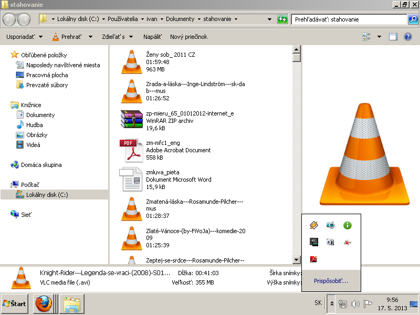Open the Action Center flag icon
Image resolution: width=420 pixels, height=315 pixels.
click(x=368, y=304)
